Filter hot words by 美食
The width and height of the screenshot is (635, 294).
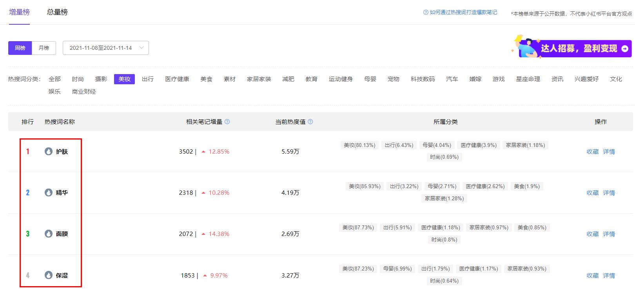(x=206, y=79)
